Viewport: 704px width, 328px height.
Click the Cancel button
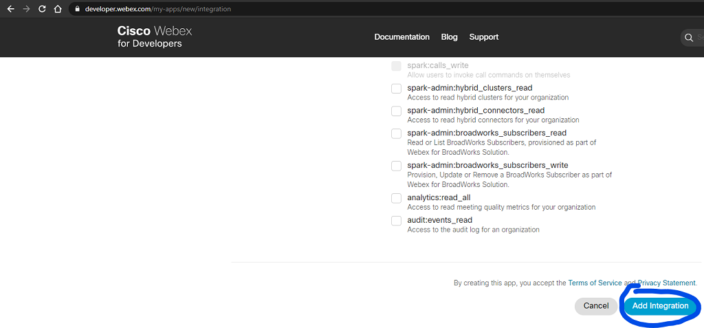click(x=596, y=306)
